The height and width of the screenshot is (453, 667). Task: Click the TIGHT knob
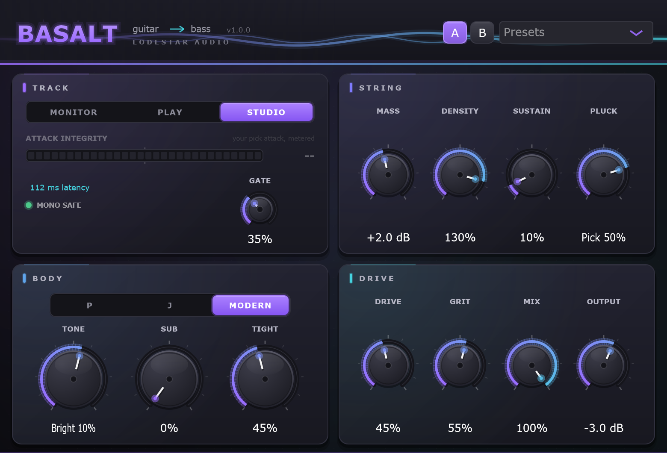(265, 379)
